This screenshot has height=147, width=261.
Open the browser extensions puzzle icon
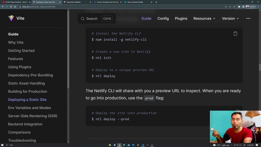[239, 7]
